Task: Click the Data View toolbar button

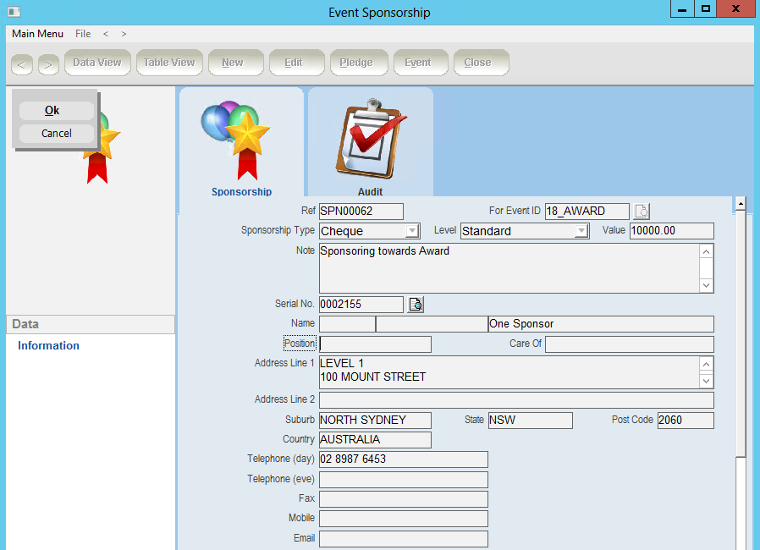Action: (97, 63)
